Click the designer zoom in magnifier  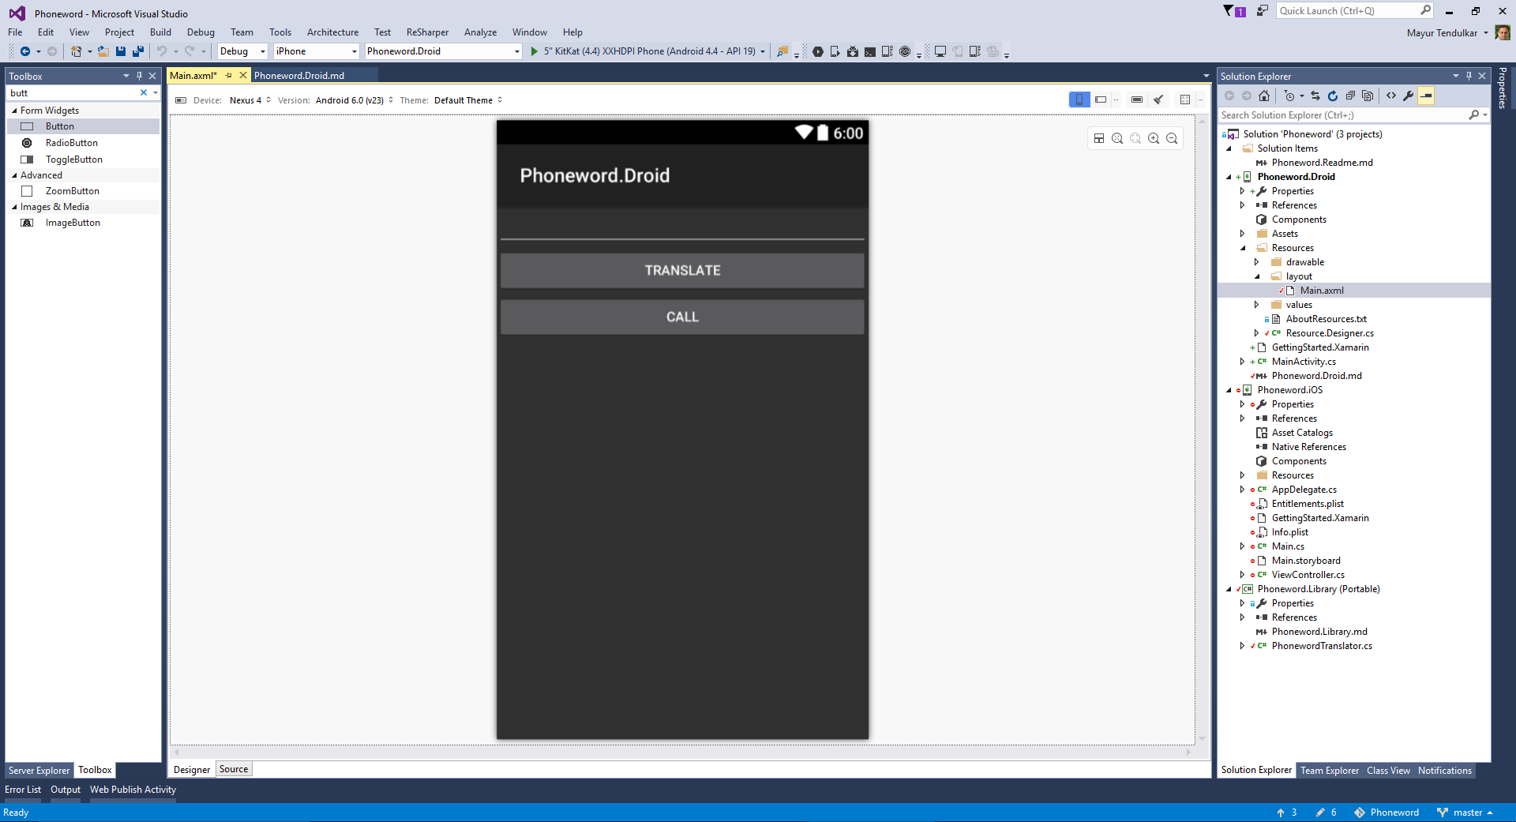1154,138
